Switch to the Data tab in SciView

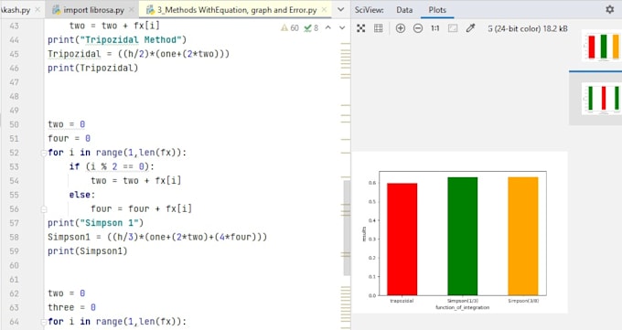click(x=404, y=10)
